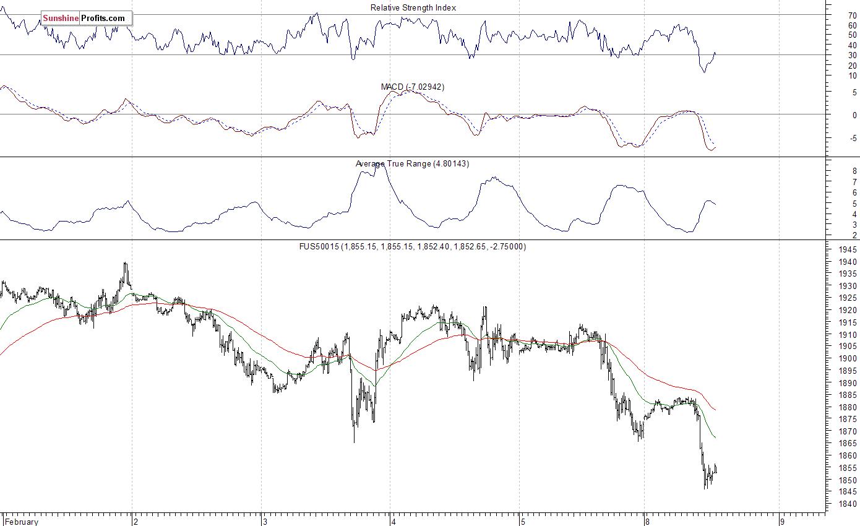Click the RSI 10 level axis value
This screenshot has height=526, width=860.
853,75
